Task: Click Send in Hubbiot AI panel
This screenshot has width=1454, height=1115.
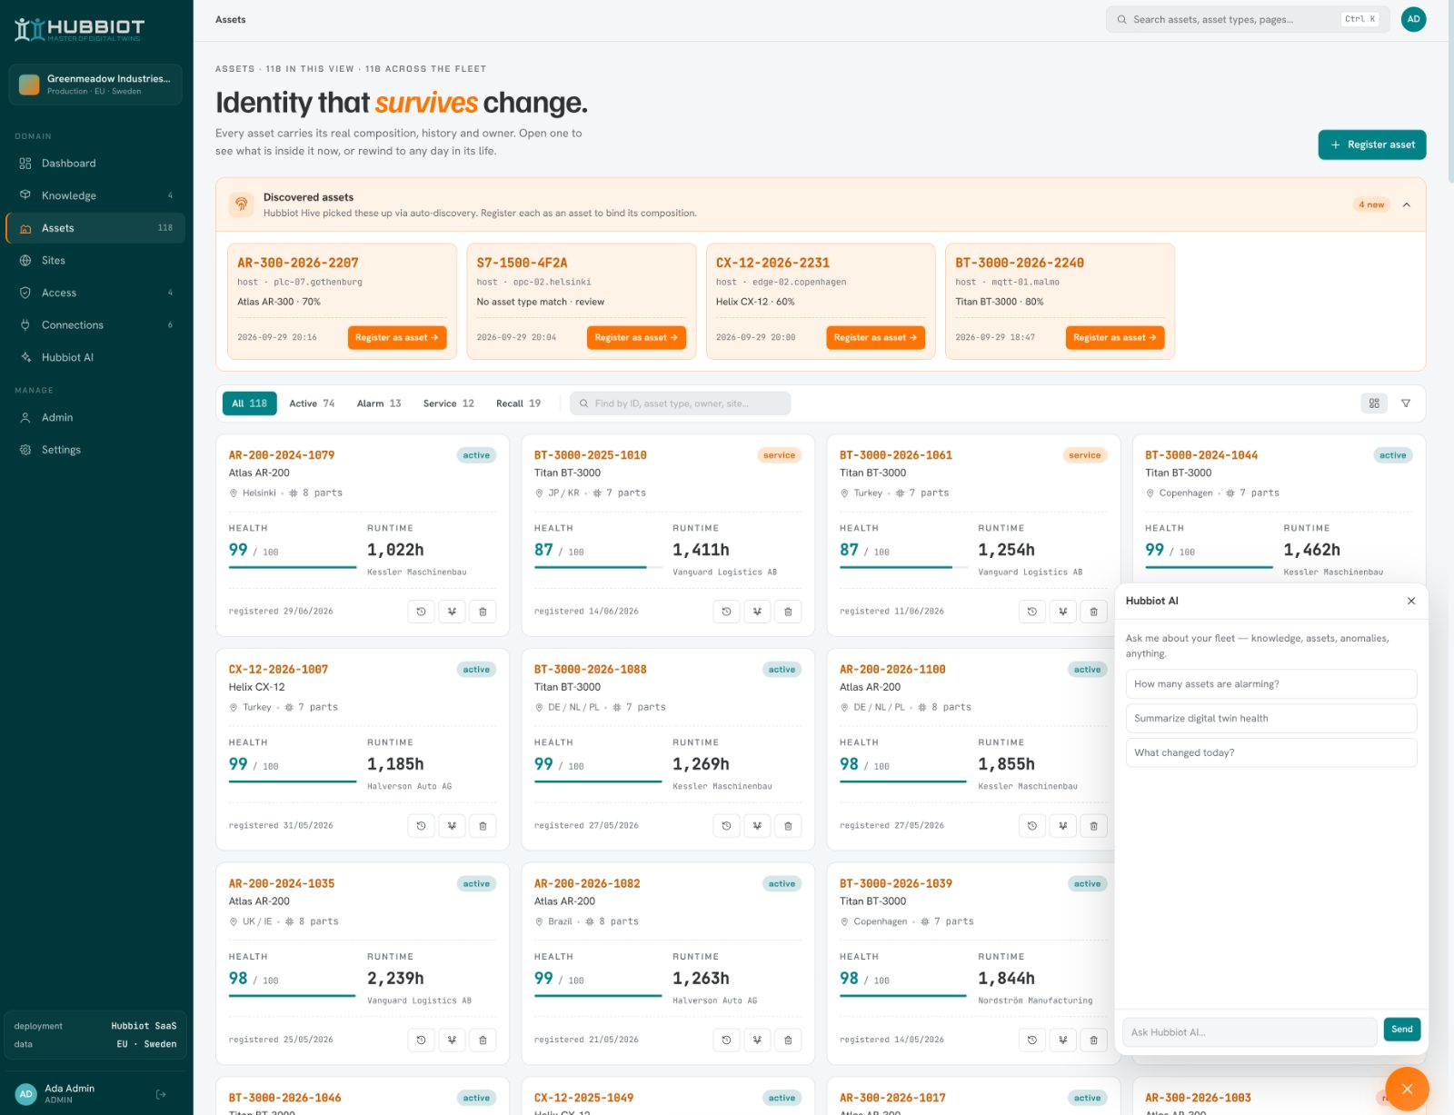Action: tap(1402, 1030)
